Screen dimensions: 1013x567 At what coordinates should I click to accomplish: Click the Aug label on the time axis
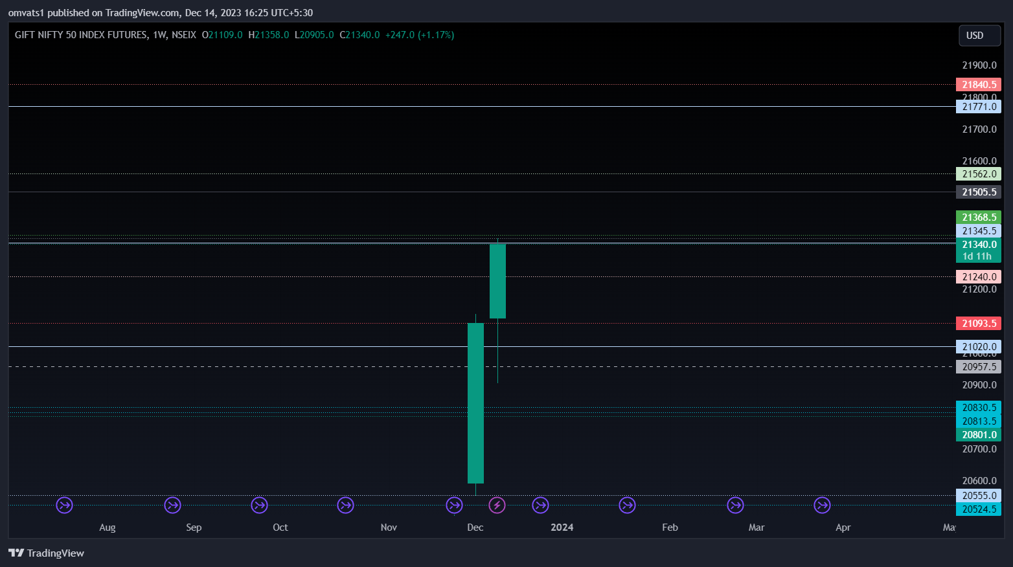pyautogui.click(x=108, y=528)
